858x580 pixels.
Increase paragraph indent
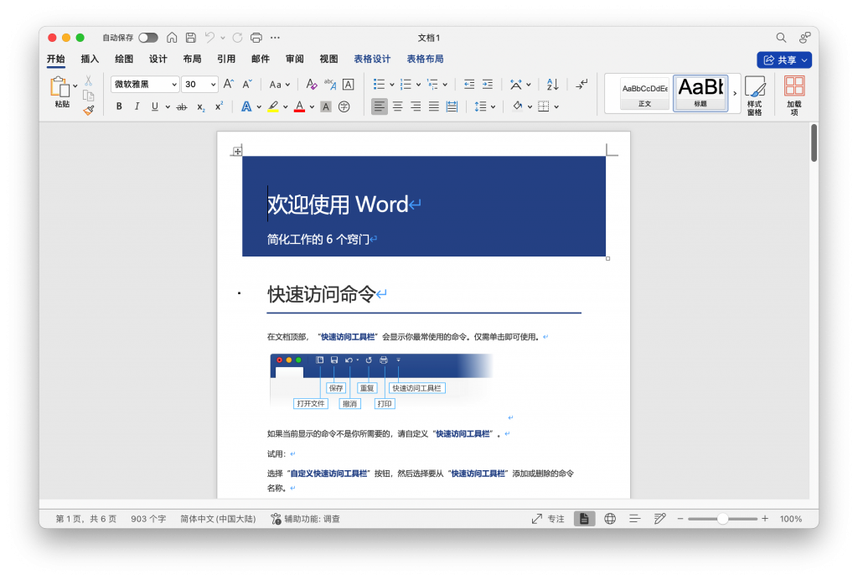[x=488, y=84]
